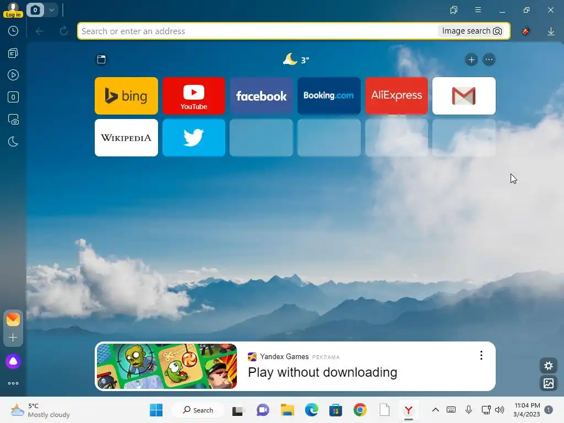Image resolution: width=564 pixels, height=423 pixels.
Task: Open new tab settings gear icon
Action: (549, 366)
